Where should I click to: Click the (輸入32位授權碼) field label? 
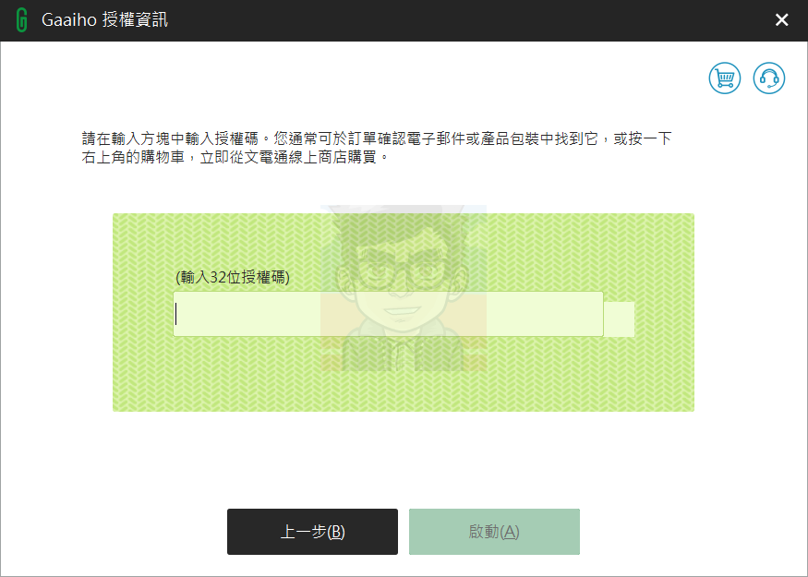(233, 277)
